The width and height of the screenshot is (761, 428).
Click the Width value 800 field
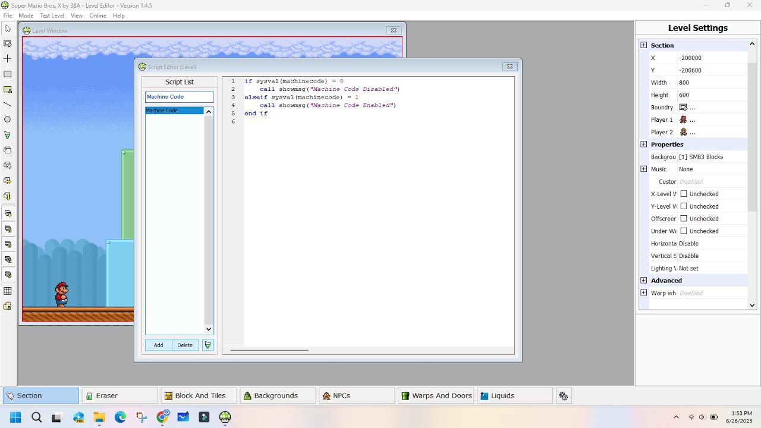(712, 83)
